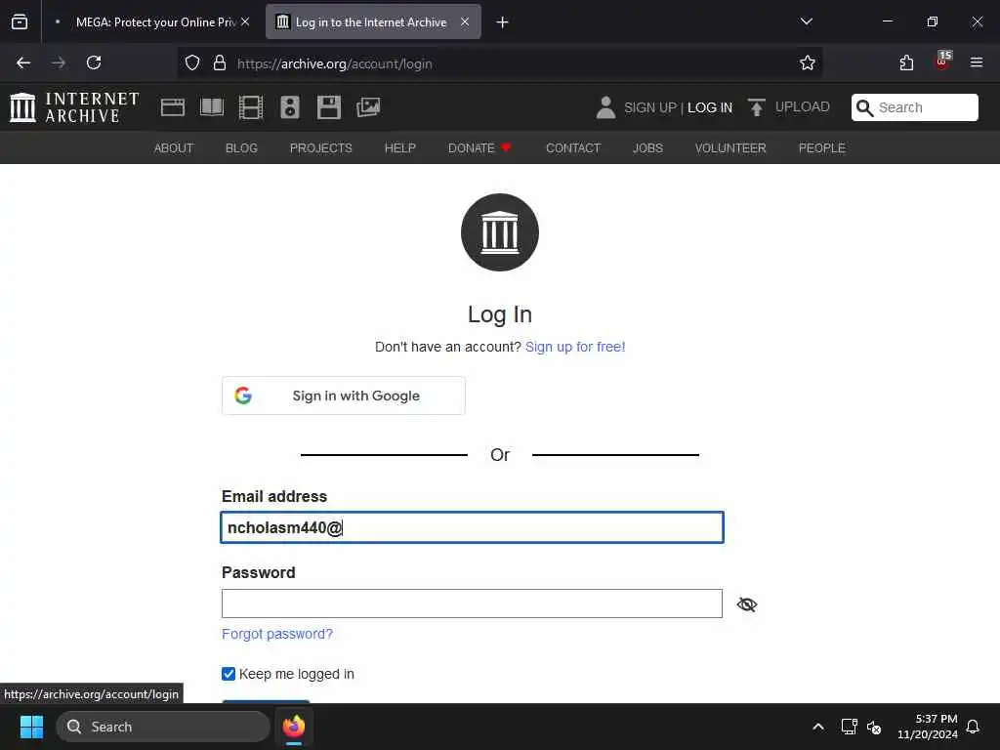1000x750 pixels.
Task: Open the Windows Start menu
Action: pyautogui.click(x=31, y=727)
